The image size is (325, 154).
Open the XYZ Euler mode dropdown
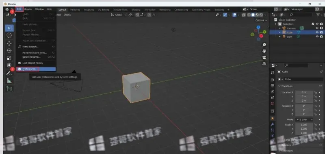tap(304, 119)
